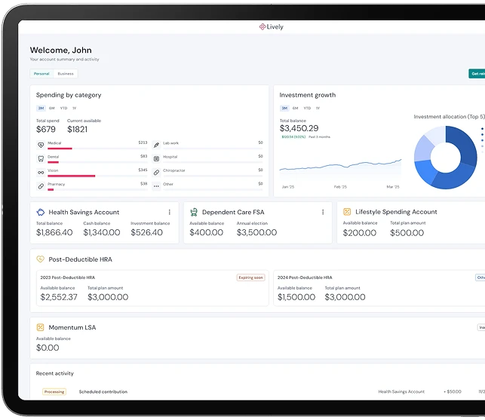
Task: Click the 2024 HRA available balance $1,500.00
Action: tap(296, 297)
